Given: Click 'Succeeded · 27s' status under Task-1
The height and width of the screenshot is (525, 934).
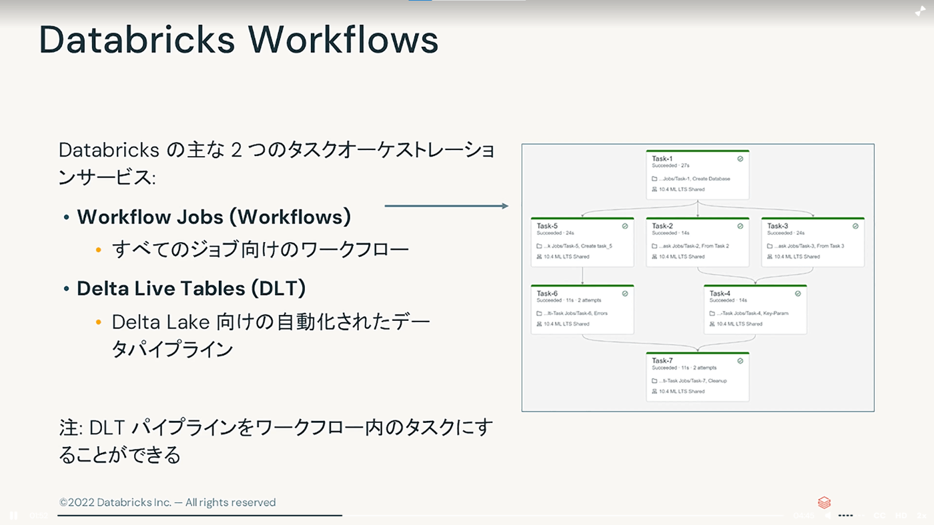Looking at the screenshot, I should coord(670,165).
